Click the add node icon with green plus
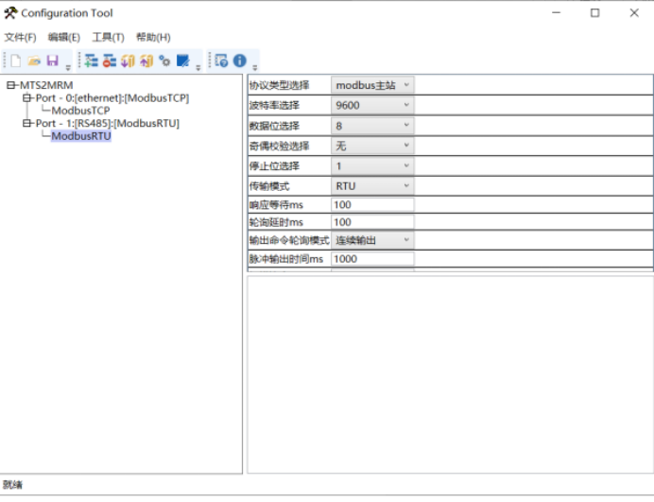Image resolution: width=654 pixels, height=502 pixels. [x=91, y=61]
